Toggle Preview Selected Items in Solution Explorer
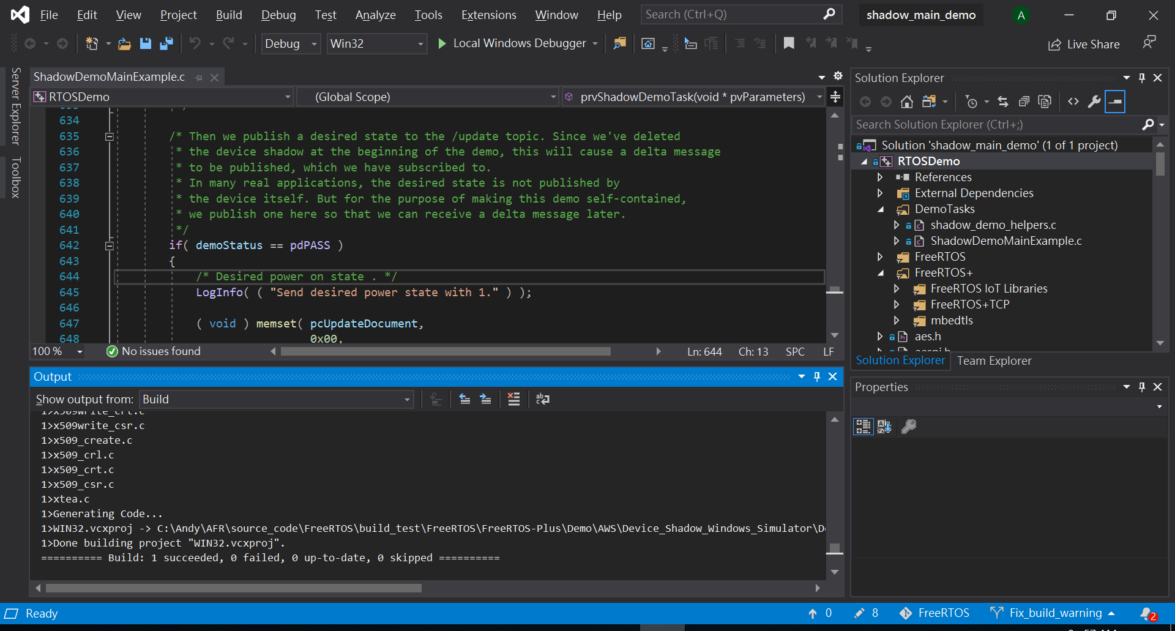This screenshot has width=1175, height=631. [x=1045, y=102]
